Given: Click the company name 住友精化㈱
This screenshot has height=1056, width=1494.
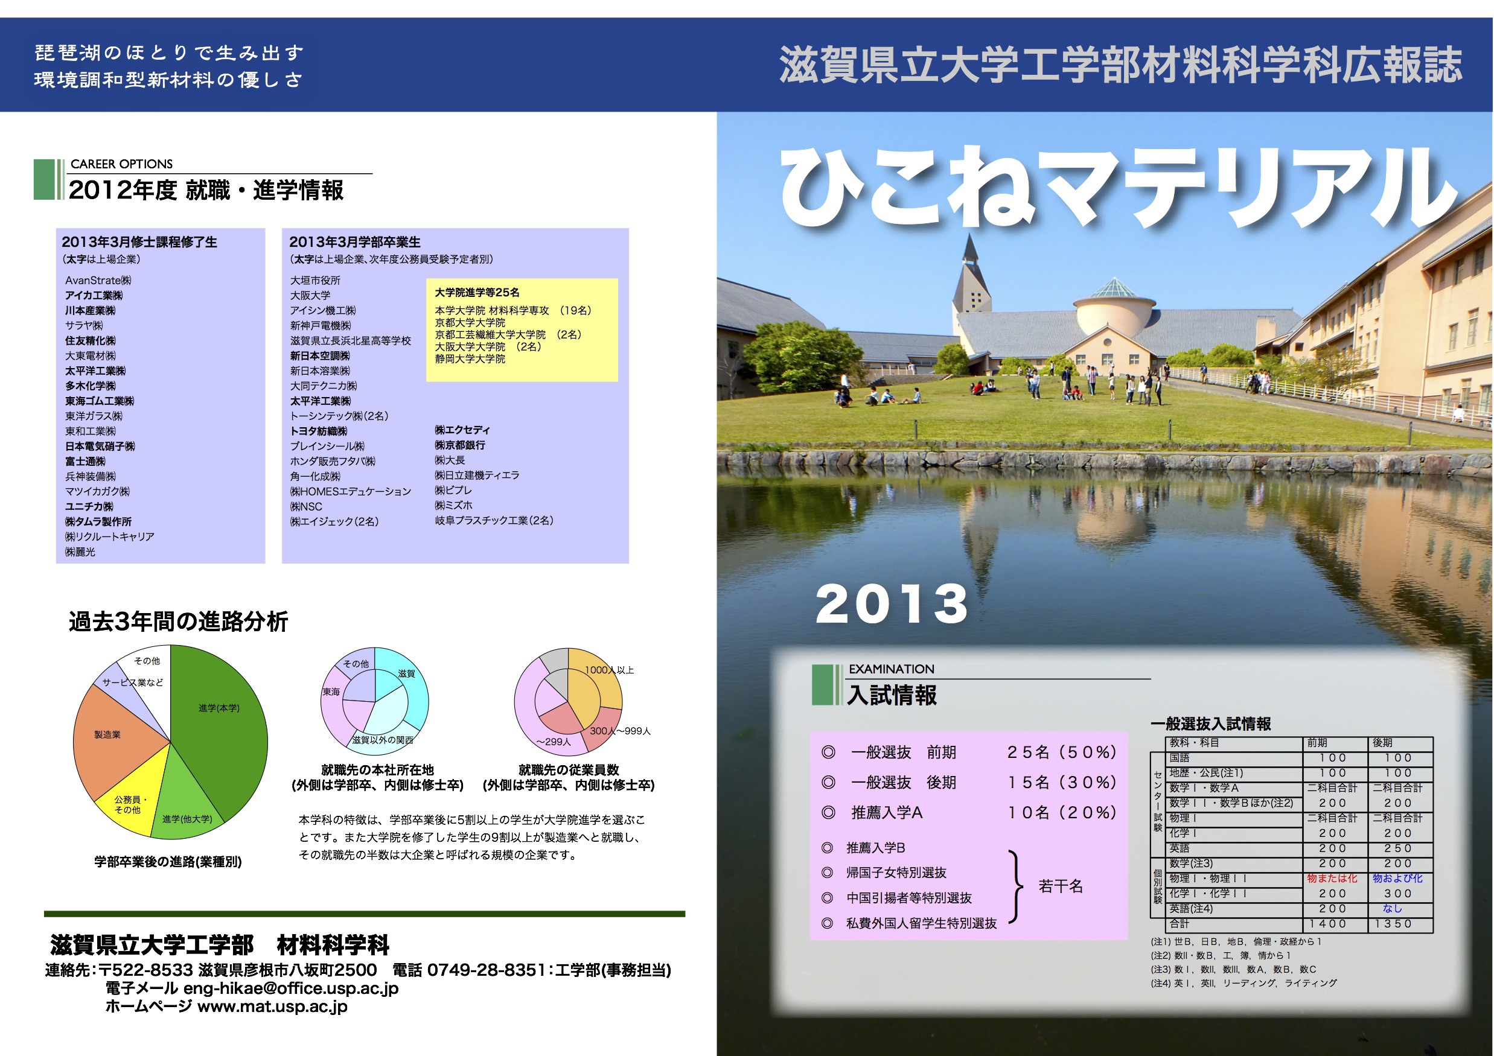Looking at the screenshot, I should tap(90, 340).
